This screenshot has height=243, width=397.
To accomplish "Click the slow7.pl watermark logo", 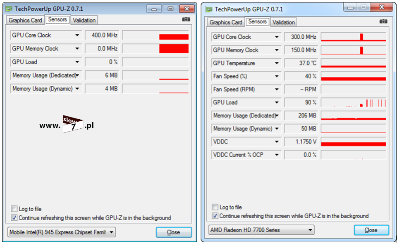I will pyautogui.click(x=73, y=124).
